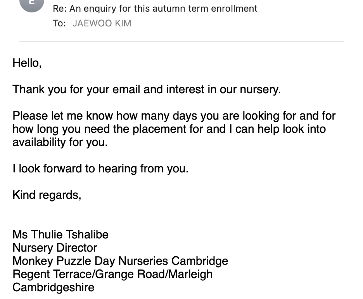The image size is (363, 299).
Task: Click the word "nursery." in first paragraph
Action: pyautogui.click(x=260, y=89)
